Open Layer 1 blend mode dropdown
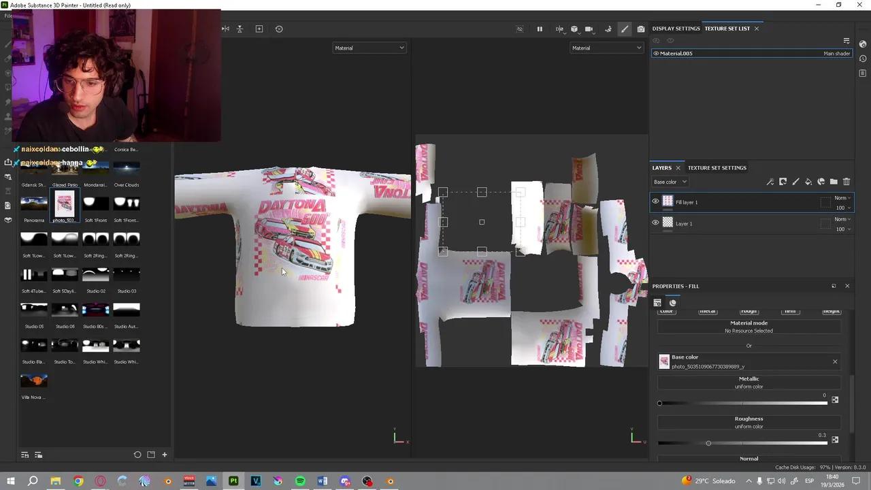This screenshot has height=490, width=871. tap(842, 219)
